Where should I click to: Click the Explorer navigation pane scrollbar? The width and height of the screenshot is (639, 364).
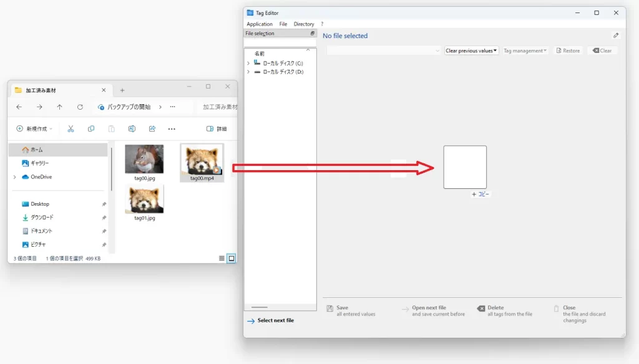click(112, 168)
